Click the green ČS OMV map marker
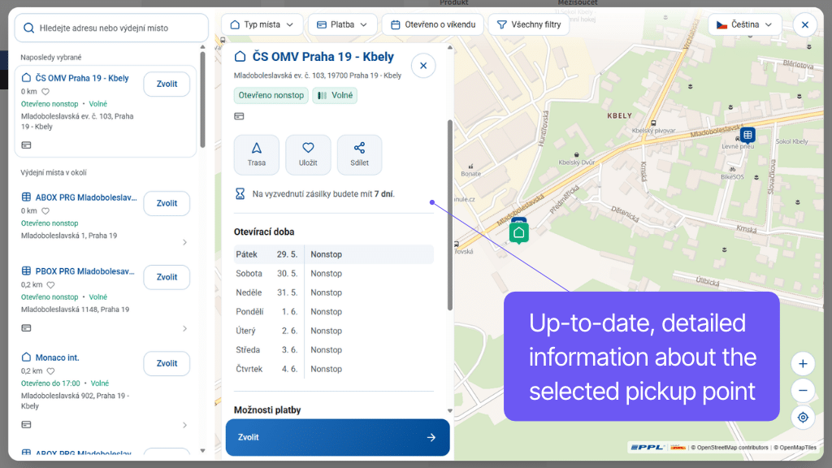This screenshot has width=832, height=468. [x=519, y=232]
